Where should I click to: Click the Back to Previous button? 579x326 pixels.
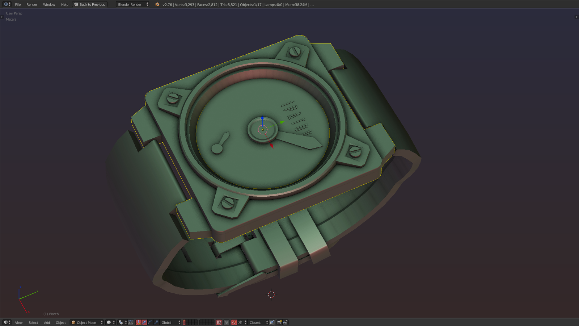(89, 4)
